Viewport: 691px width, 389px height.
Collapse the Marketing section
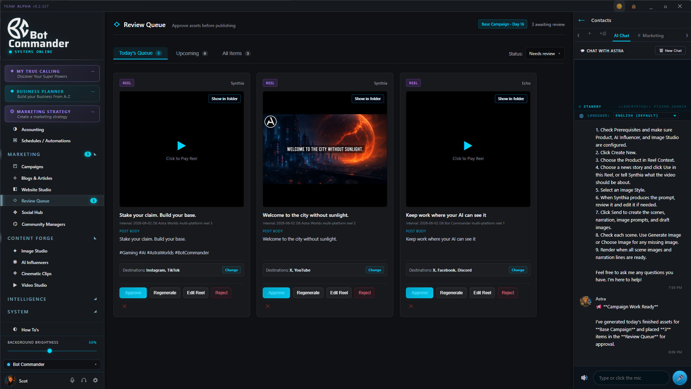95,154
